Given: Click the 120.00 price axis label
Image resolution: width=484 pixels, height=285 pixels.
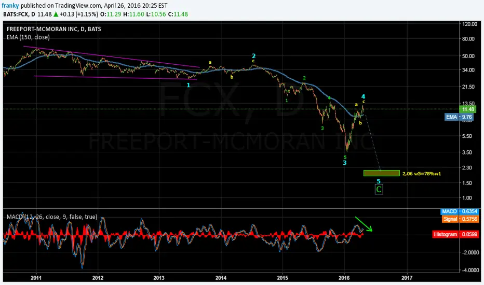Looking at the screenshot, I should point(469,24).
